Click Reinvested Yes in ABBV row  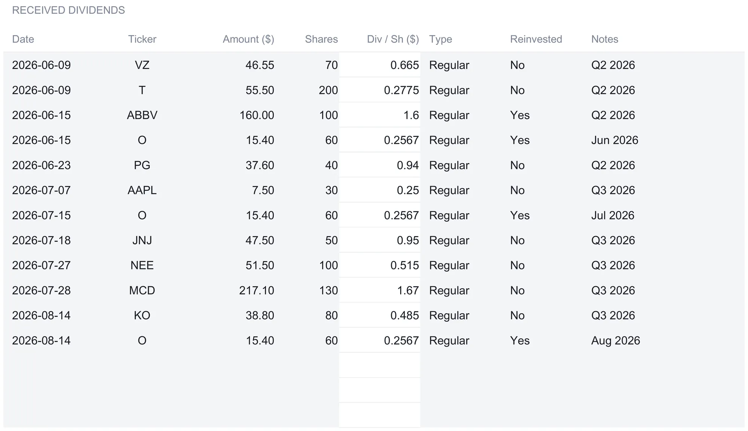tap(520, 115)
